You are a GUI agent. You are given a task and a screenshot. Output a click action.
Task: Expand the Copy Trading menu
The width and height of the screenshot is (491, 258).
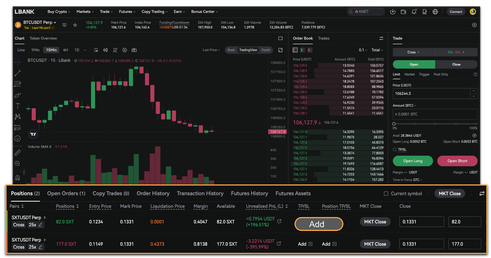[x=154, y=12]
